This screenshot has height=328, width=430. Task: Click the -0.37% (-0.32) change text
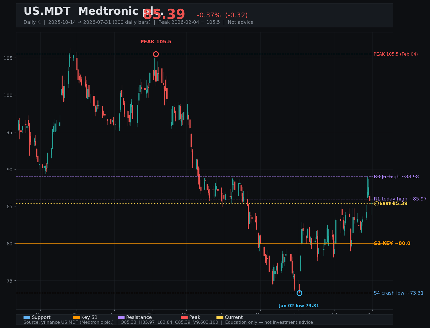coord(222,16)
